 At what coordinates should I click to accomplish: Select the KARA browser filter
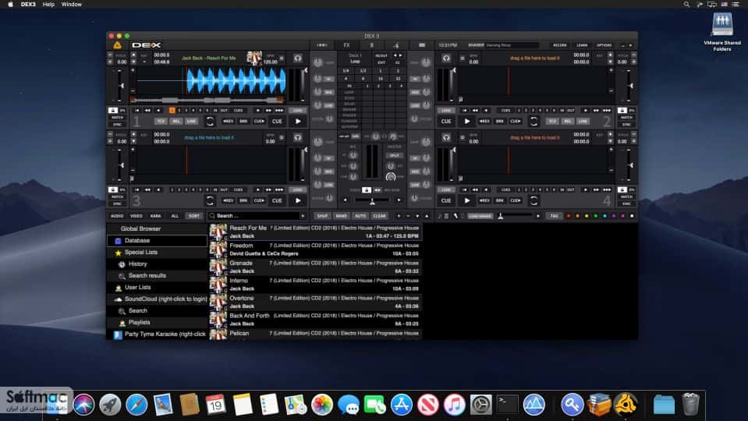(x=155, y=216)
